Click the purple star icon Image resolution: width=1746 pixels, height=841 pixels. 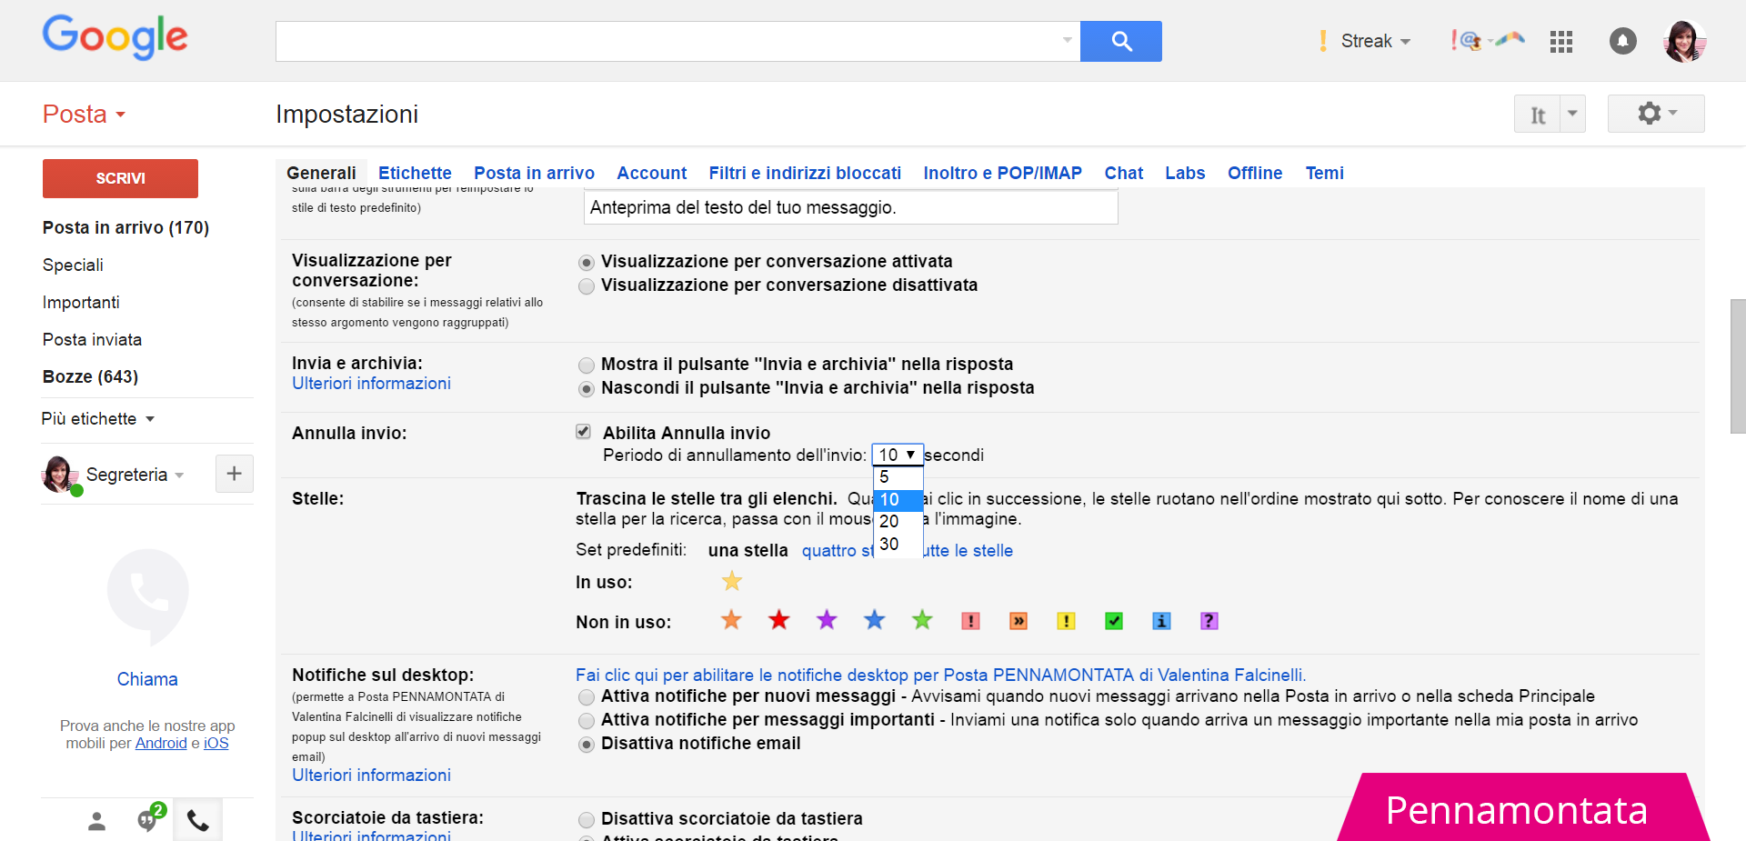tap(827, 620)
